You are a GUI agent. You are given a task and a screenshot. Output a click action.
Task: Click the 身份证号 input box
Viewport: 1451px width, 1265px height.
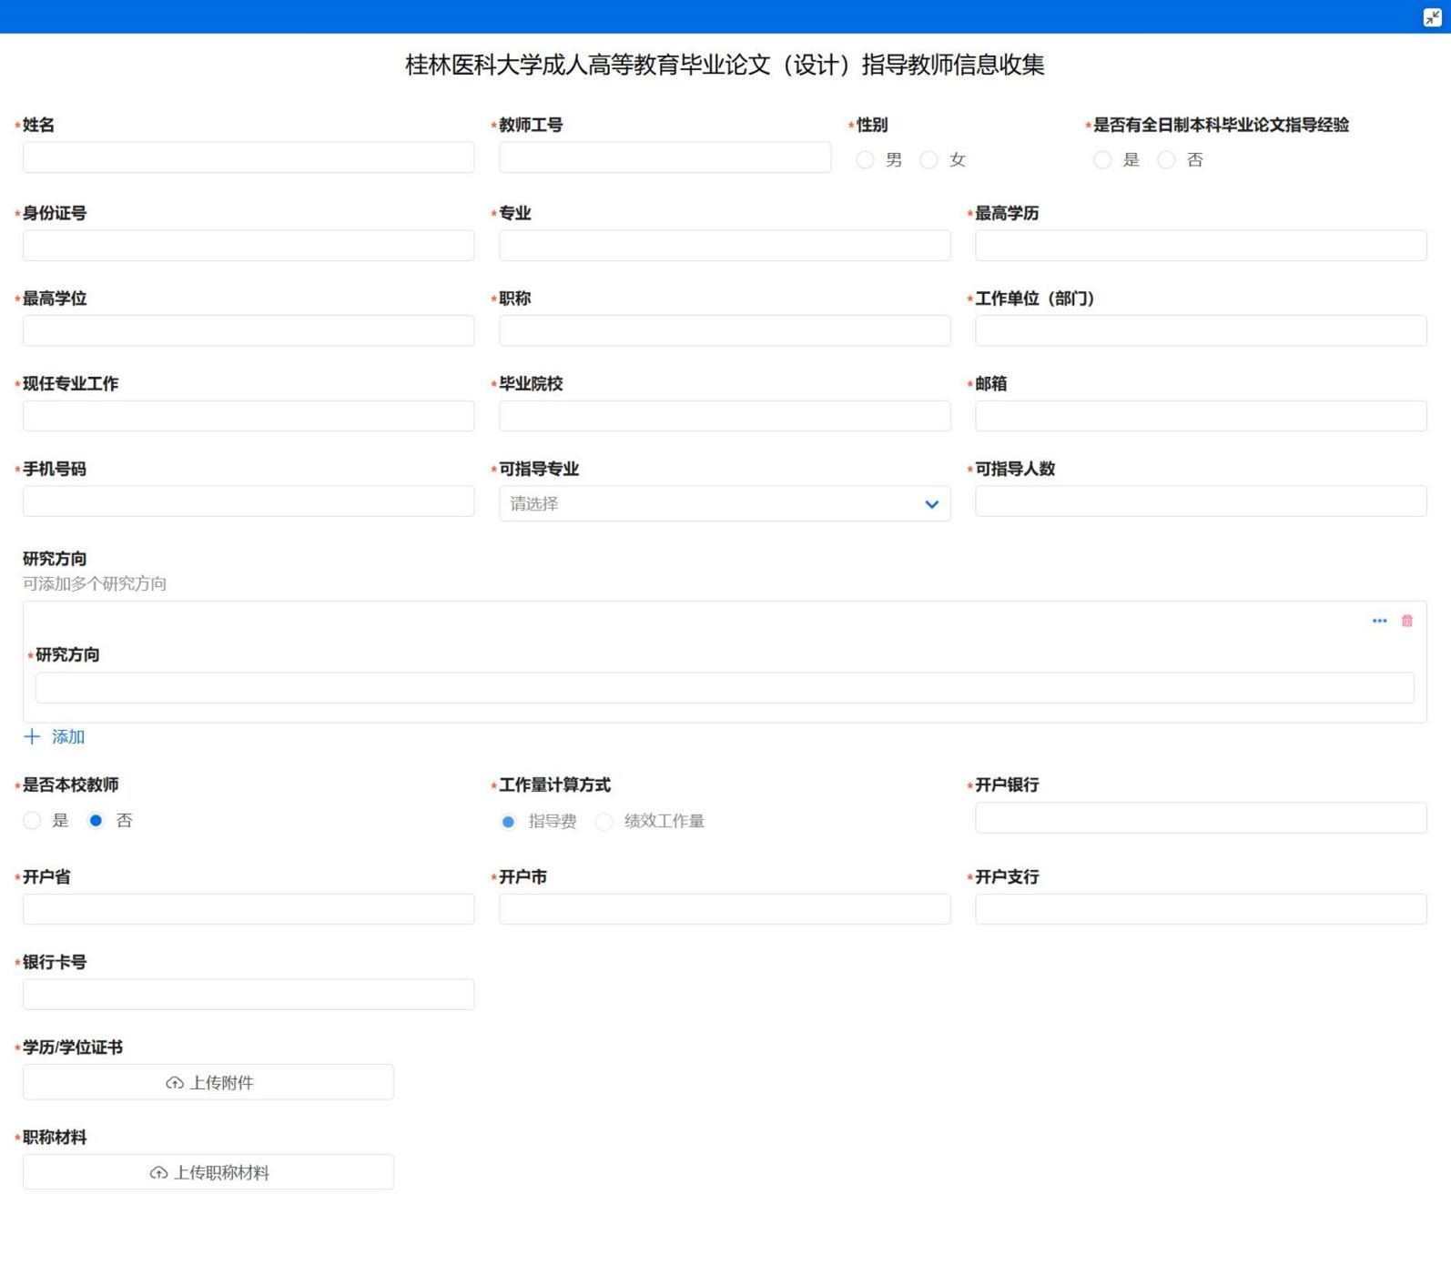[248, 246]
